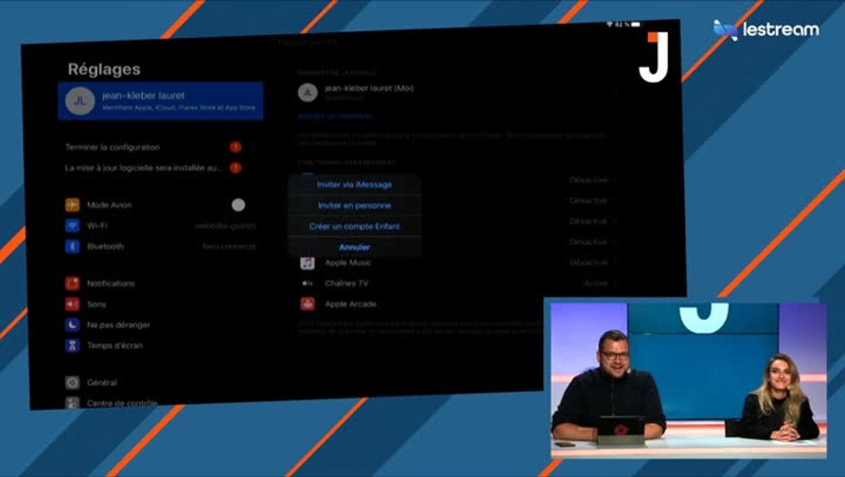The width and height of the screenshot is (845, 477).
Task: Click the "jean-kleber lauret (Moi)" member name
Action: (x=370, y=88)
